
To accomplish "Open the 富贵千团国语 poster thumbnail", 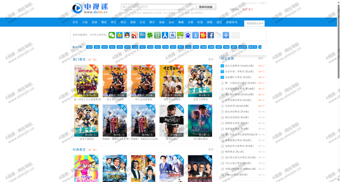I will point(86,121).
